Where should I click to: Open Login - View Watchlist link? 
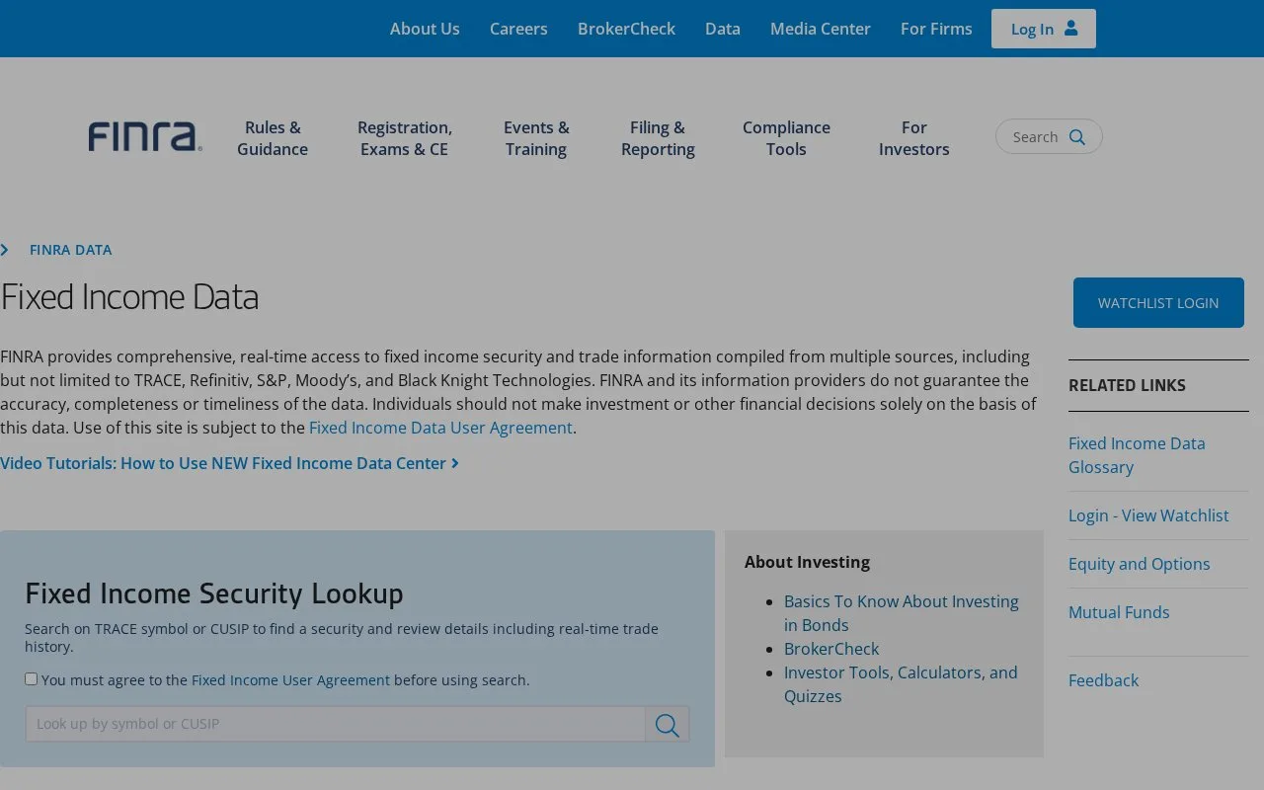click(x=1148, y=515)
